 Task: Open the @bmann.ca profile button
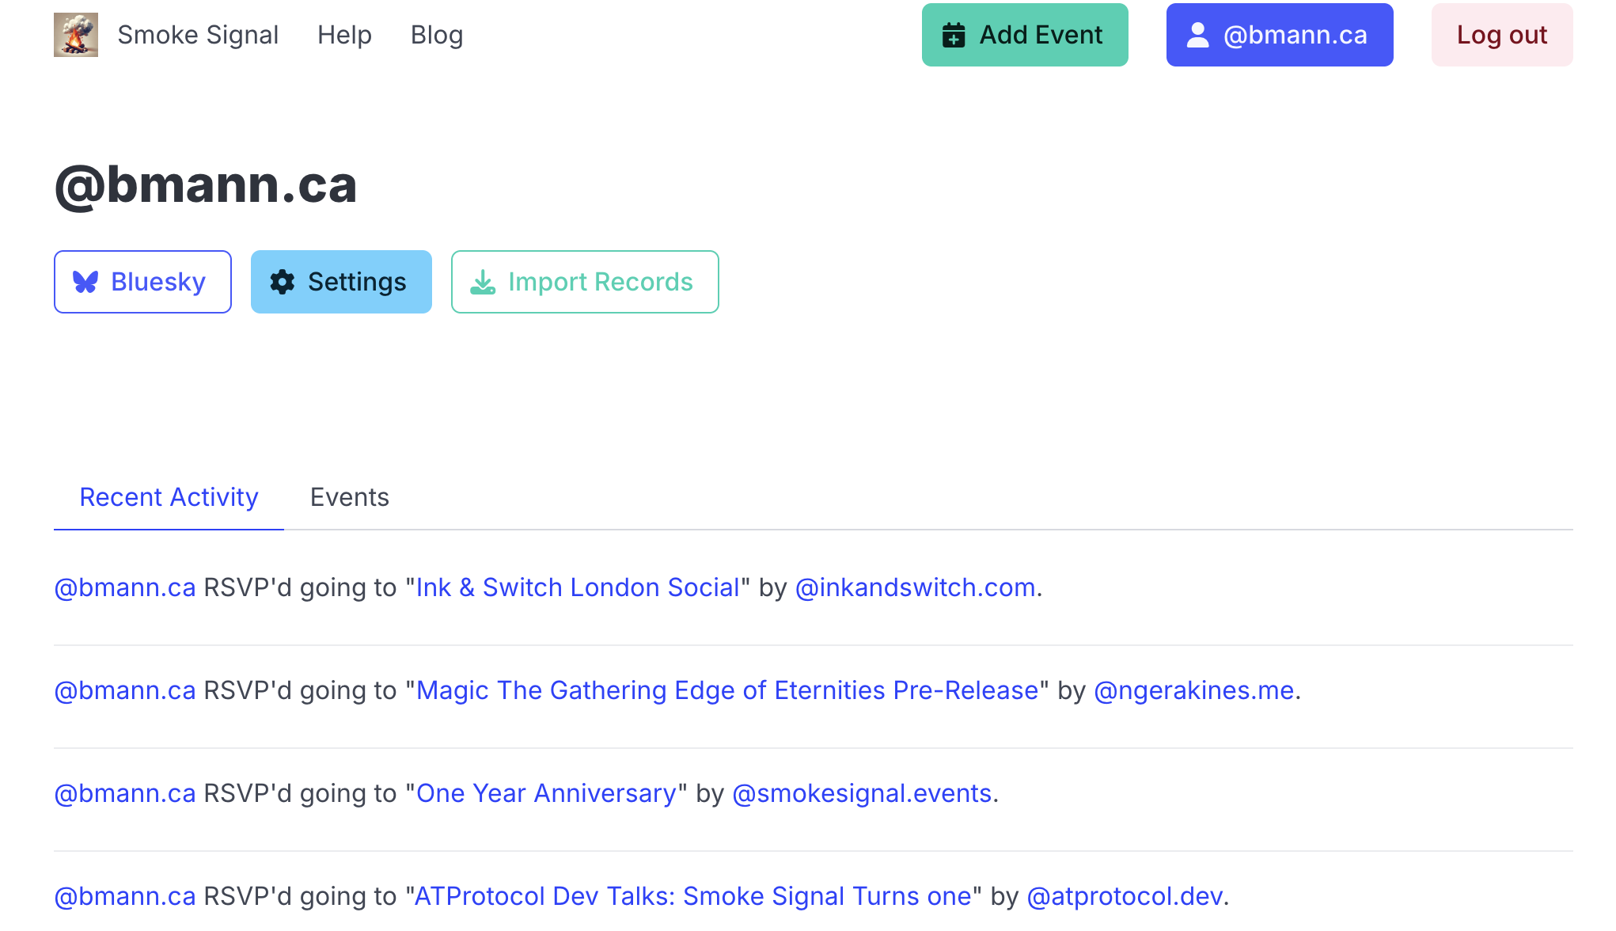click(x=1280, y=35)
